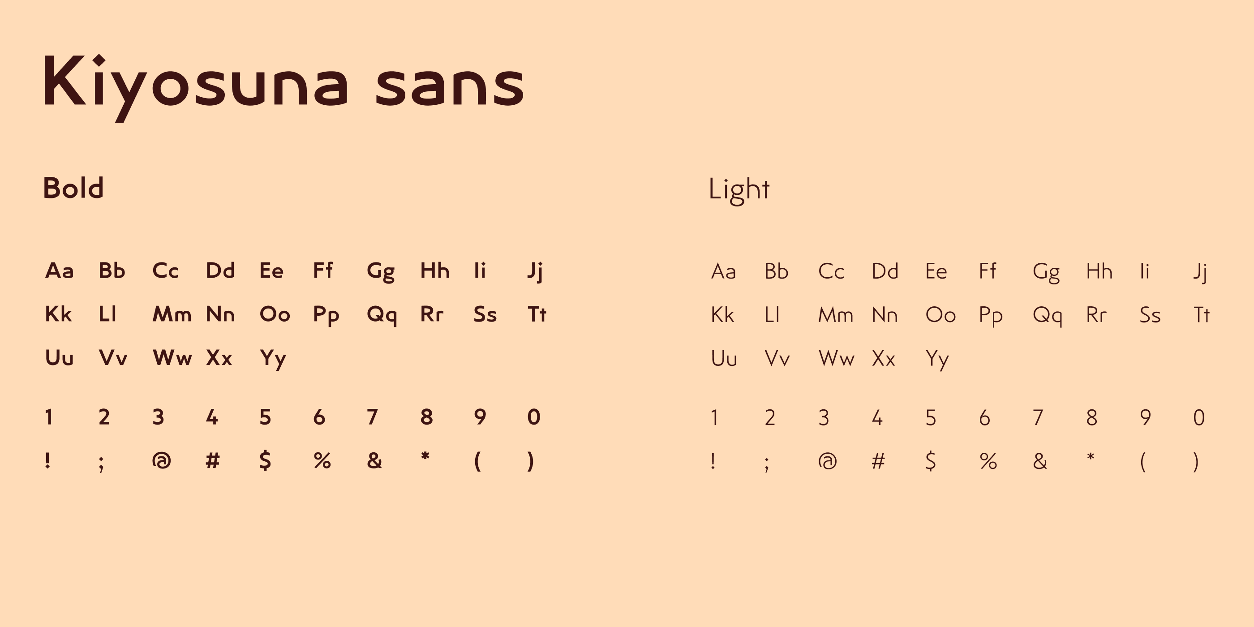Image resolution: width=1254 pixels, height=627 pixels.
Task: Click the bold '@' symbol
Action: tap(162, 460)
